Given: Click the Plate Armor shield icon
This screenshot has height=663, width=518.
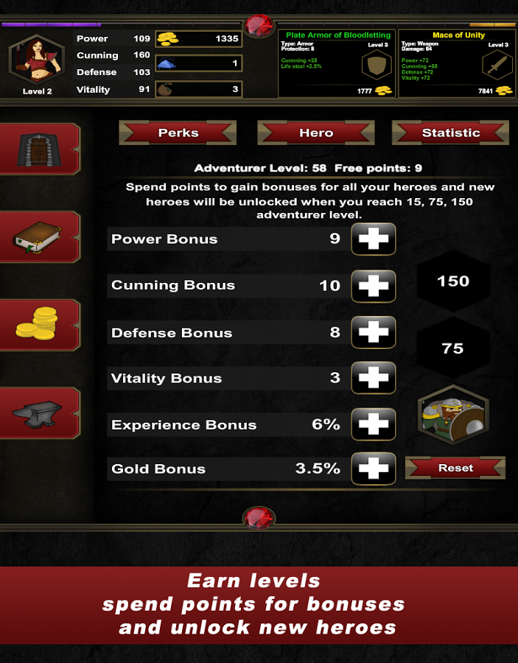Looking at the screenshot, I should tap(377, 65).
